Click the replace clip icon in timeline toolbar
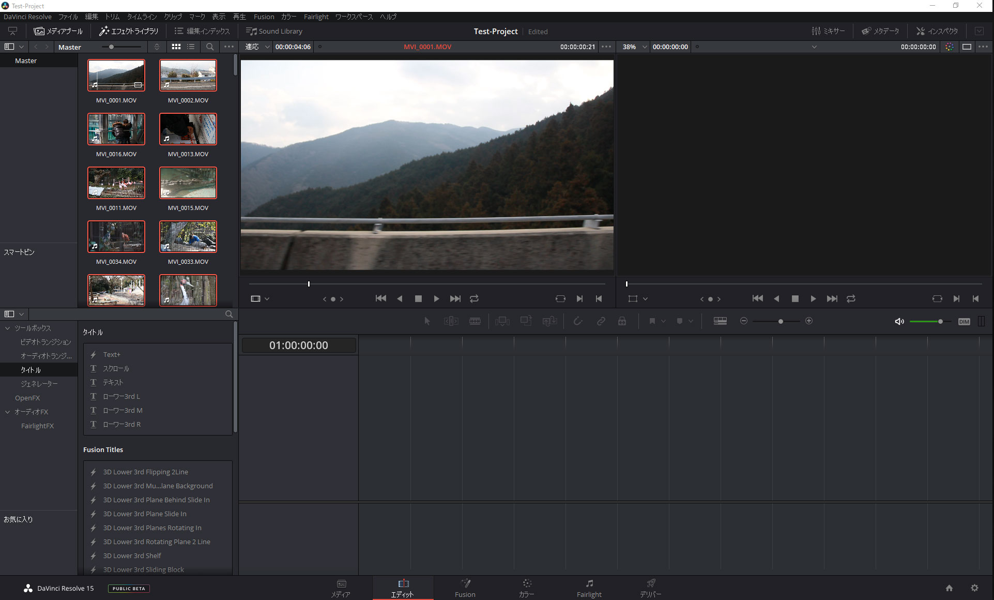Viewport: 994px width, 600px height. coord(549,321)
